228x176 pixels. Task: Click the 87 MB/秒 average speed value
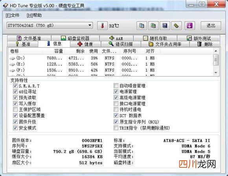200,156
